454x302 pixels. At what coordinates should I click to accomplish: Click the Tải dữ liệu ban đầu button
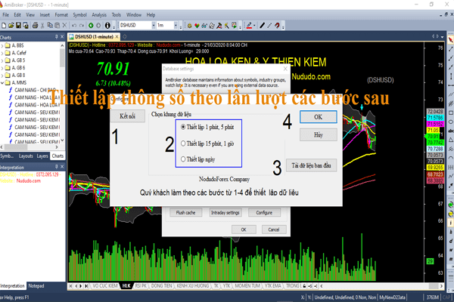pyautogui.click(x=311, y=165)
